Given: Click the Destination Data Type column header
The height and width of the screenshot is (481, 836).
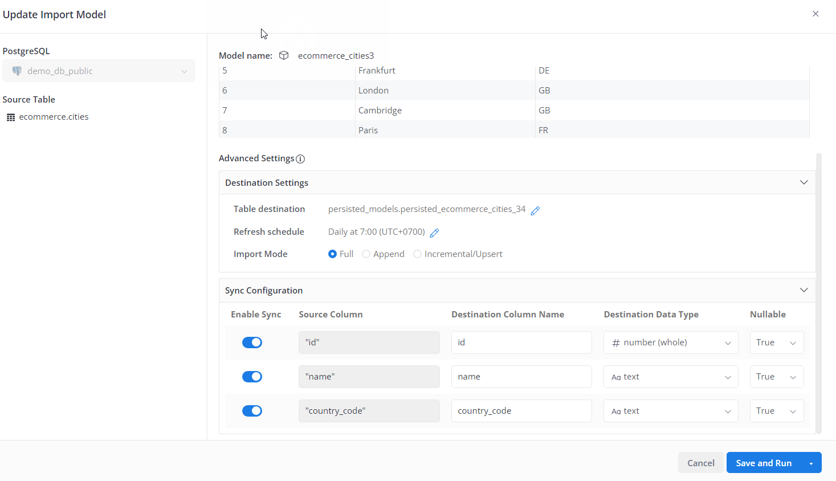Looking at the screenshot, I should point(651,315).
